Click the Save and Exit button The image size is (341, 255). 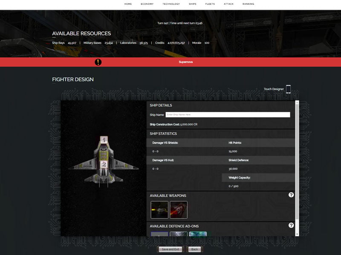[x=171, y=249]
